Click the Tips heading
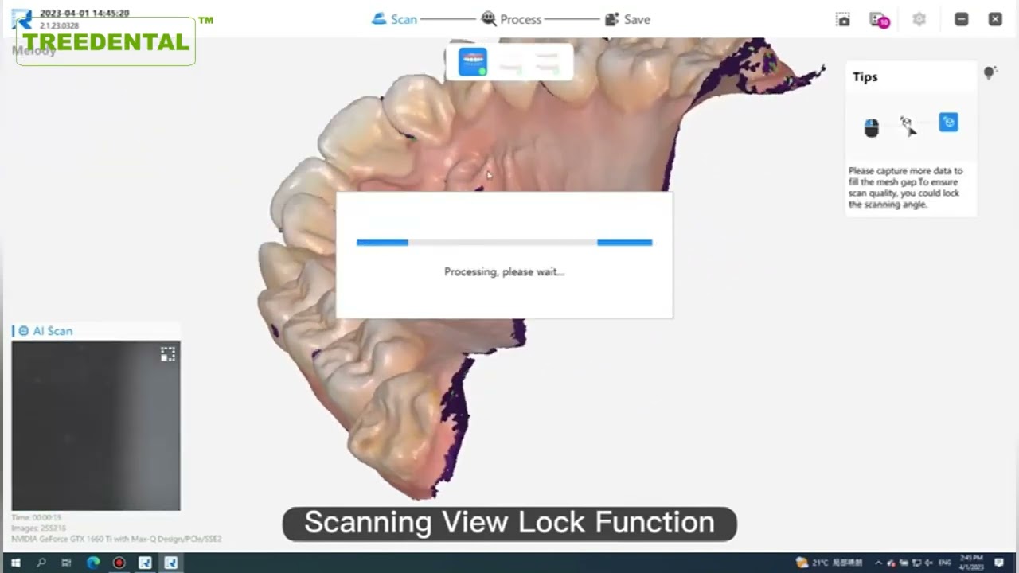The image size is (1019, 573). tap(865, 76)
